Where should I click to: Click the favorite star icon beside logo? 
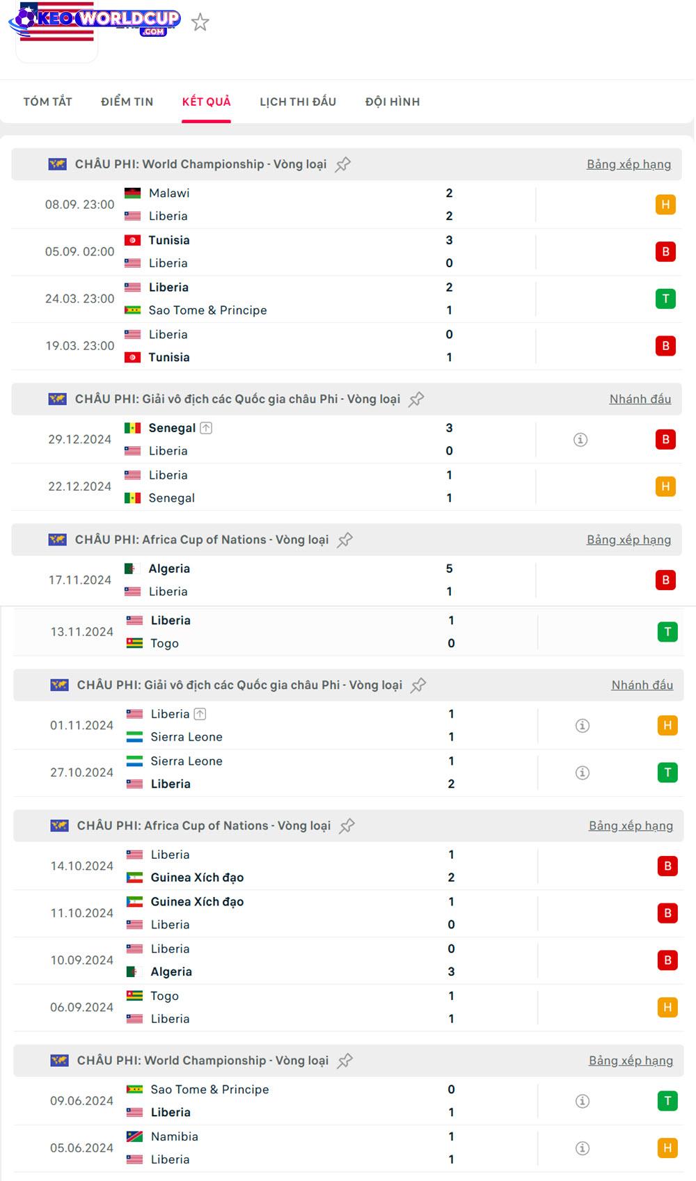coord(200,22)
